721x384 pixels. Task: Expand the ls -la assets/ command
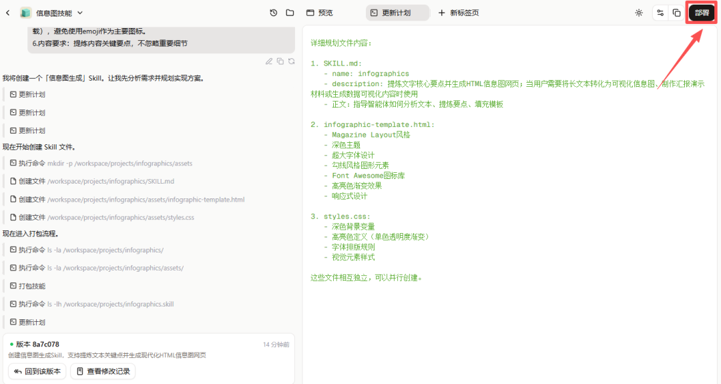97,268
